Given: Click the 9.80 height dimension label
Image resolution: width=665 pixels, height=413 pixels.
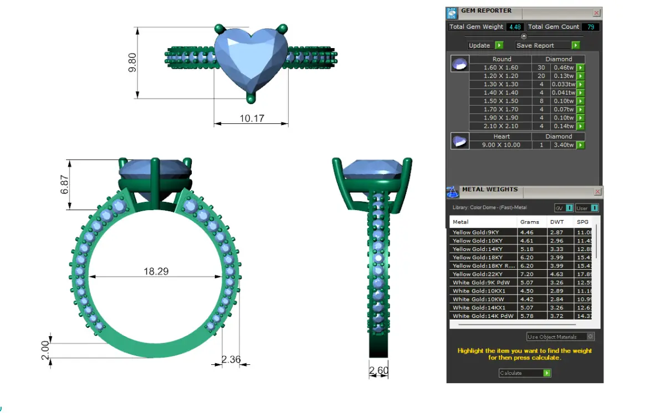Looking at the screenshot, I should (x=132, y=62).
